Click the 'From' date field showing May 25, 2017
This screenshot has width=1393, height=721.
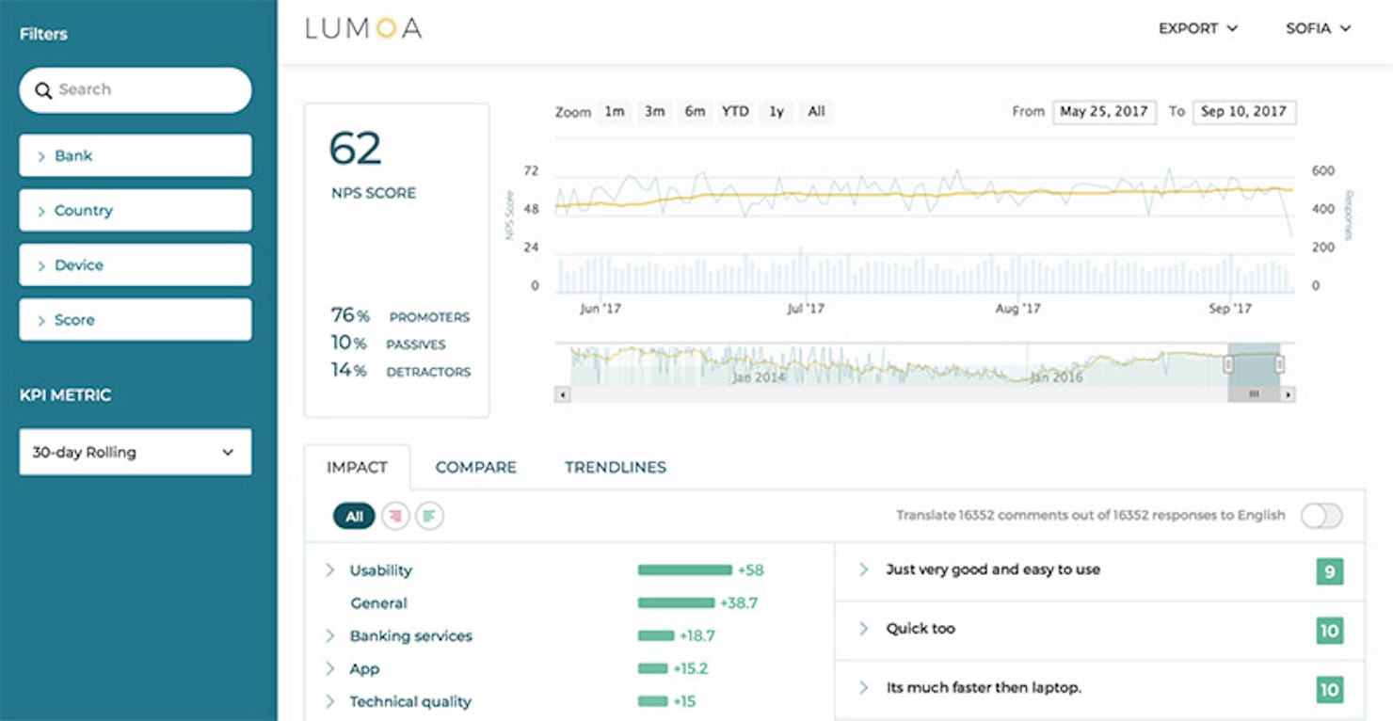1104,111
